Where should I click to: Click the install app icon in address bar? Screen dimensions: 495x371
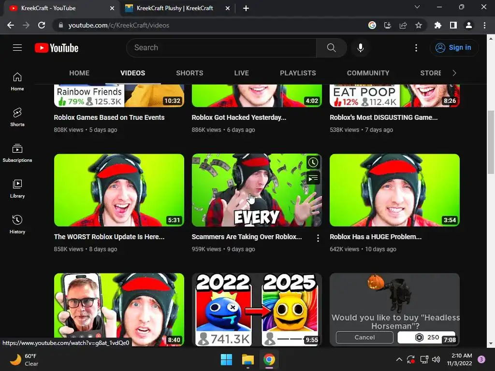coord(387,25)
